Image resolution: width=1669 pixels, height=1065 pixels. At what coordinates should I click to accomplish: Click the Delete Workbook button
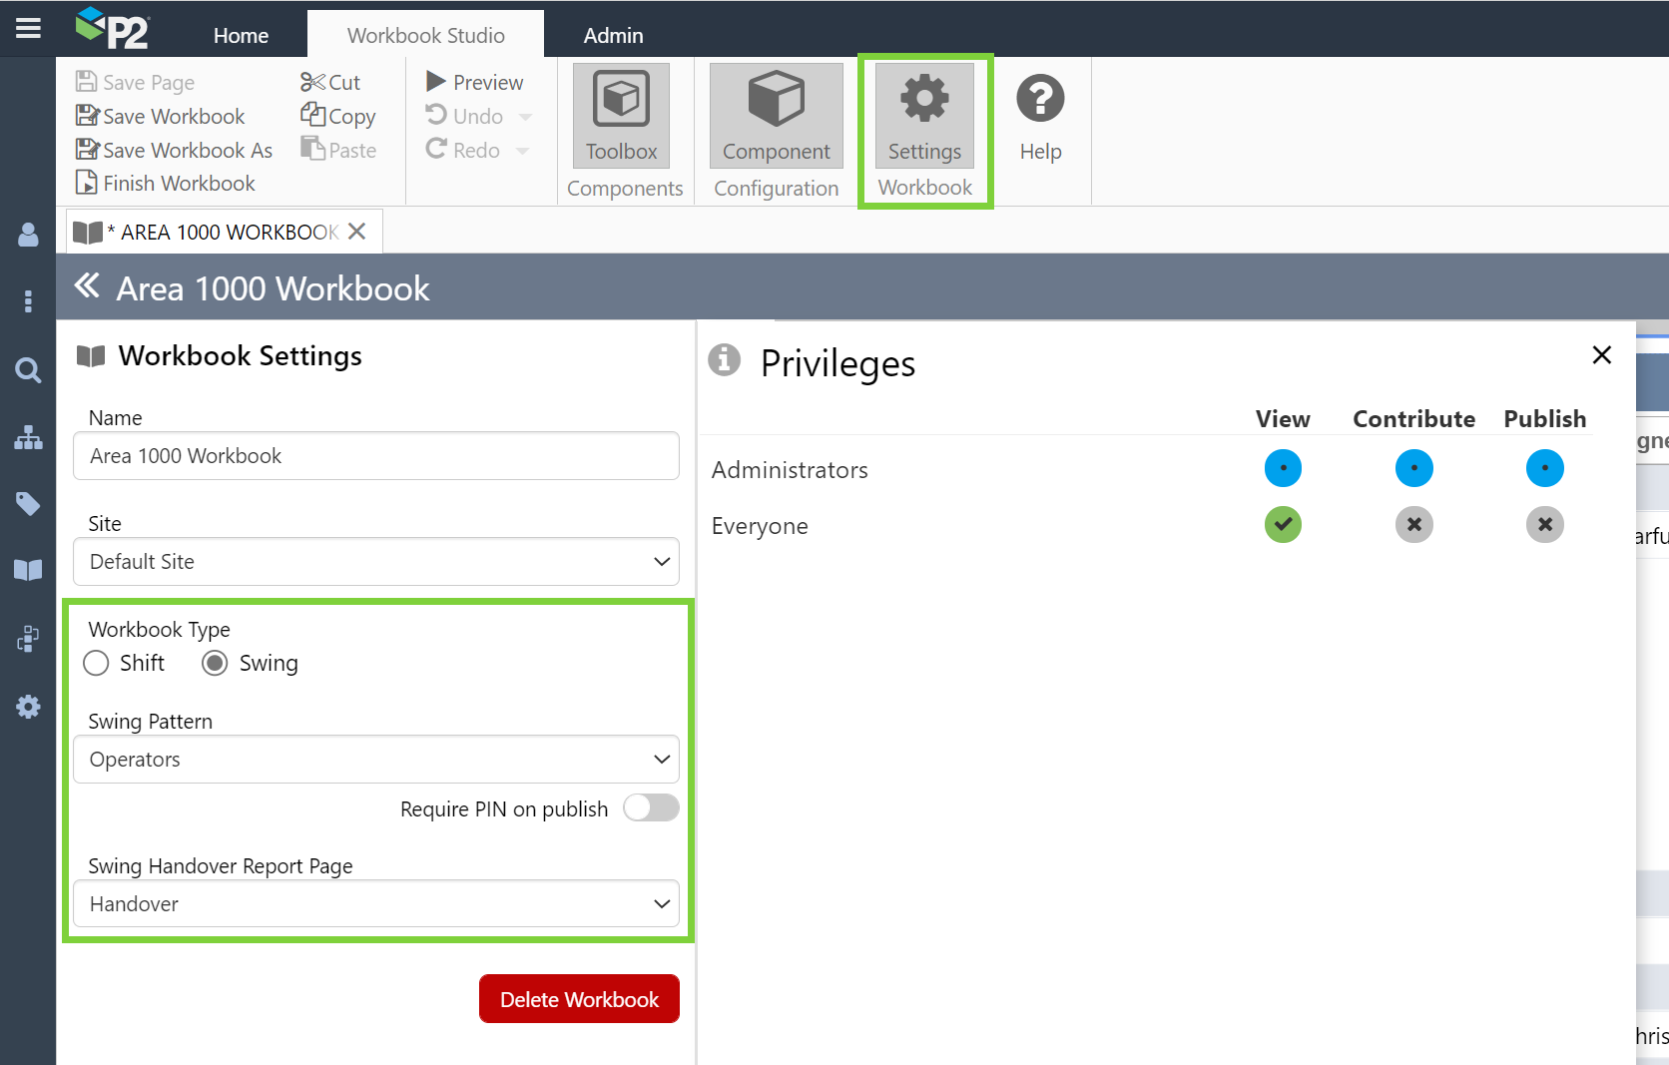[x=579, y=999]
